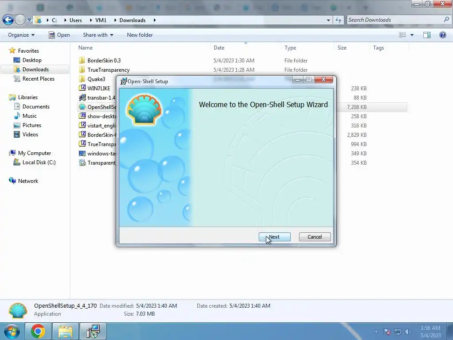This screenshot has height=340, width=453.
Task: Click the network tray icon
Action: (x=398, y=332)
